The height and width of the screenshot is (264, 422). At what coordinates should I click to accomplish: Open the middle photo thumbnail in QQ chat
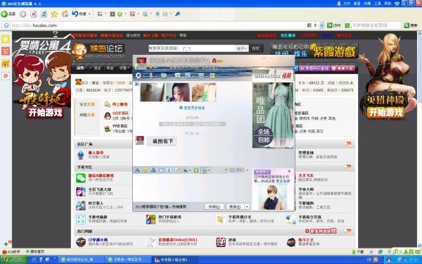[178, 92]
